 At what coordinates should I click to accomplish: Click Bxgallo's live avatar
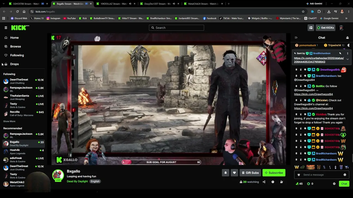[58, 175]
